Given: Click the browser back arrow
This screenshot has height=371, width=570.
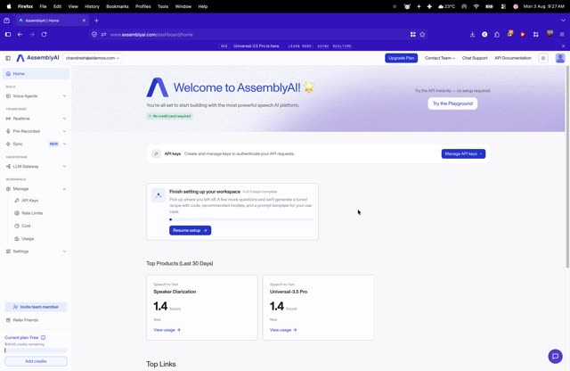Looking at the screenshot, I should (20, 34).
